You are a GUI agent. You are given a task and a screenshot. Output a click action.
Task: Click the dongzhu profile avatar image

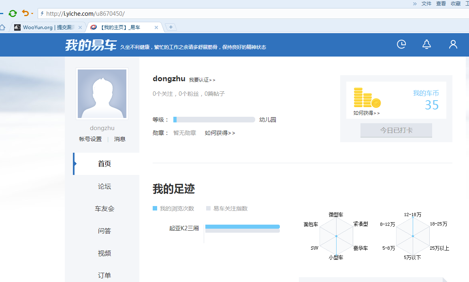[x=102, y=94]
